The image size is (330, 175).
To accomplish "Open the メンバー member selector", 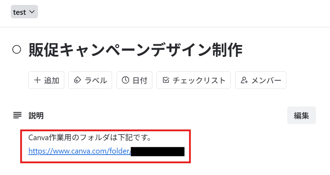I will click(x=261, y=80).
